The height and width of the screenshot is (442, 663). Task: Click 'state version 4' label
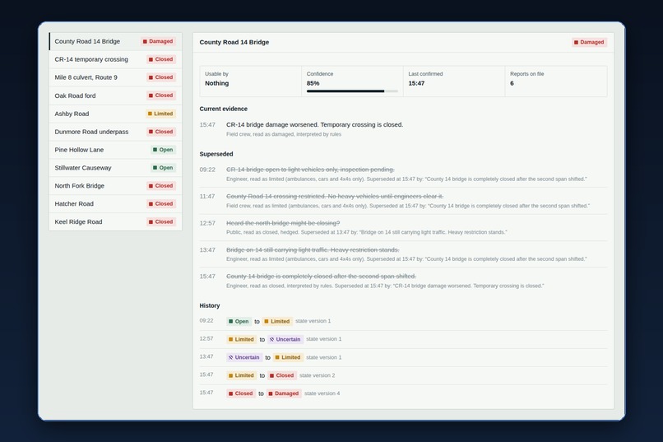point(322,393)
